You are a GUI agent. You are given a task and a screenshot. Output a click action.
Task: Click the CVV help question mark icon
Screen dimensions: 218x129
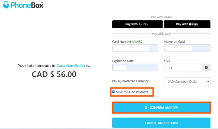pyautogui.click(x=206, y=68)
